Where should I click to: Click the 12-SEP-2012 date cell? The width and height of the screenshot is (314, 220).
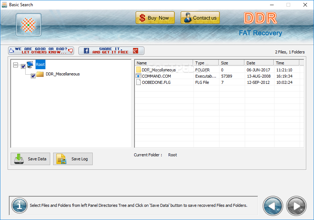(x=258, y=82)
